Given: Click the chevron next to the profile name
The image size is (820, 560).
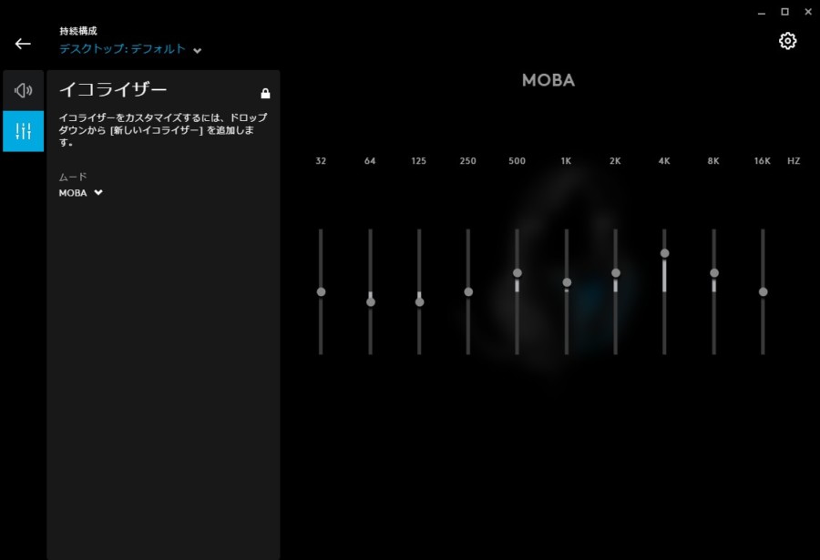Looking at the screenshot, I should [x=198, y=50].
